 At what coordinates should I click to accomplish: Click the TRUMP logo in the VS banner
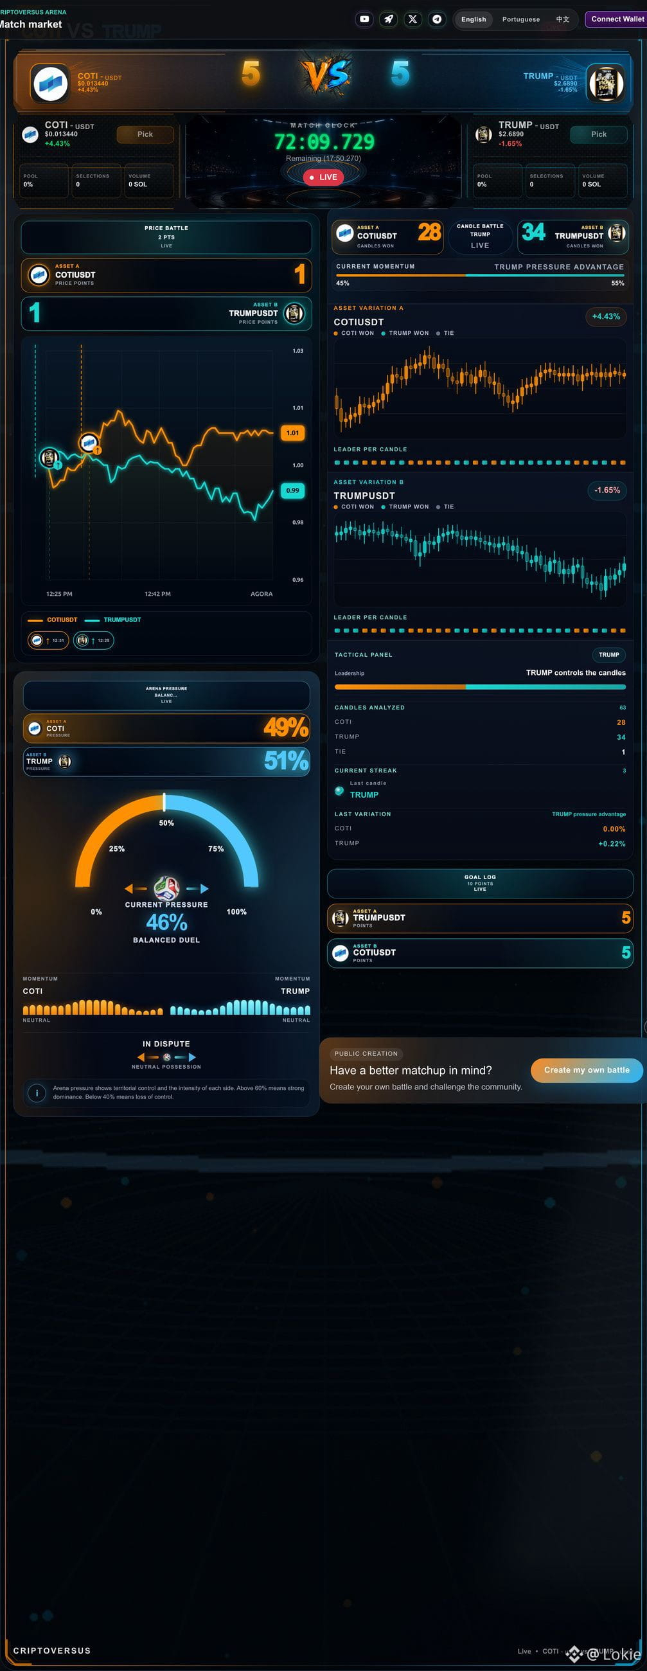coord(606,82)
